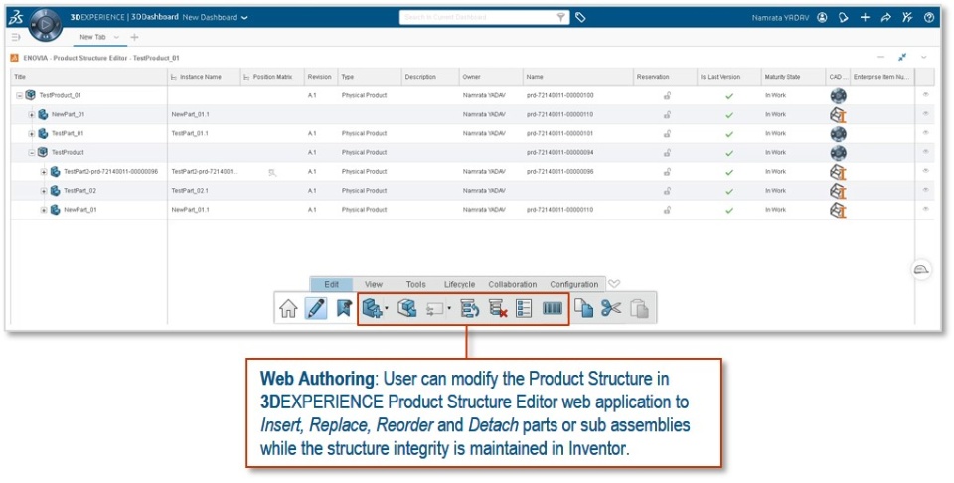Click the barcode-style columns icon

[553, 308]
